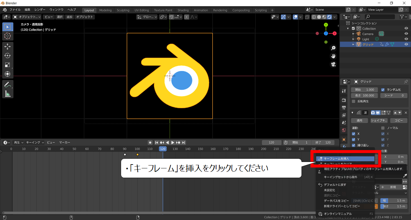Enable the ノーマル checkbox

pos(383,128)
